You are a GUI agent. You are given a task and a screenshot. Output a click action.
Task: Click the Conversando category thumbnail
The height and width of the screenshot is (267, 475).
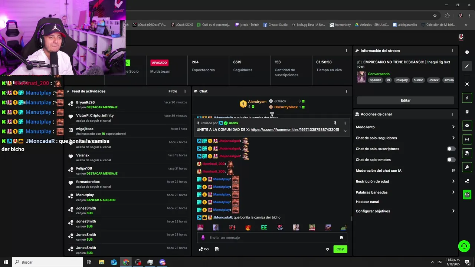coord(361,77)
